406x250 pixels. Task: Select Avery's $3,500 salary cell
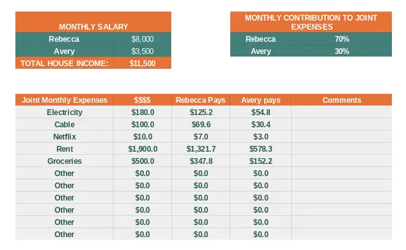pyautogui.click(x=142, y=51)
